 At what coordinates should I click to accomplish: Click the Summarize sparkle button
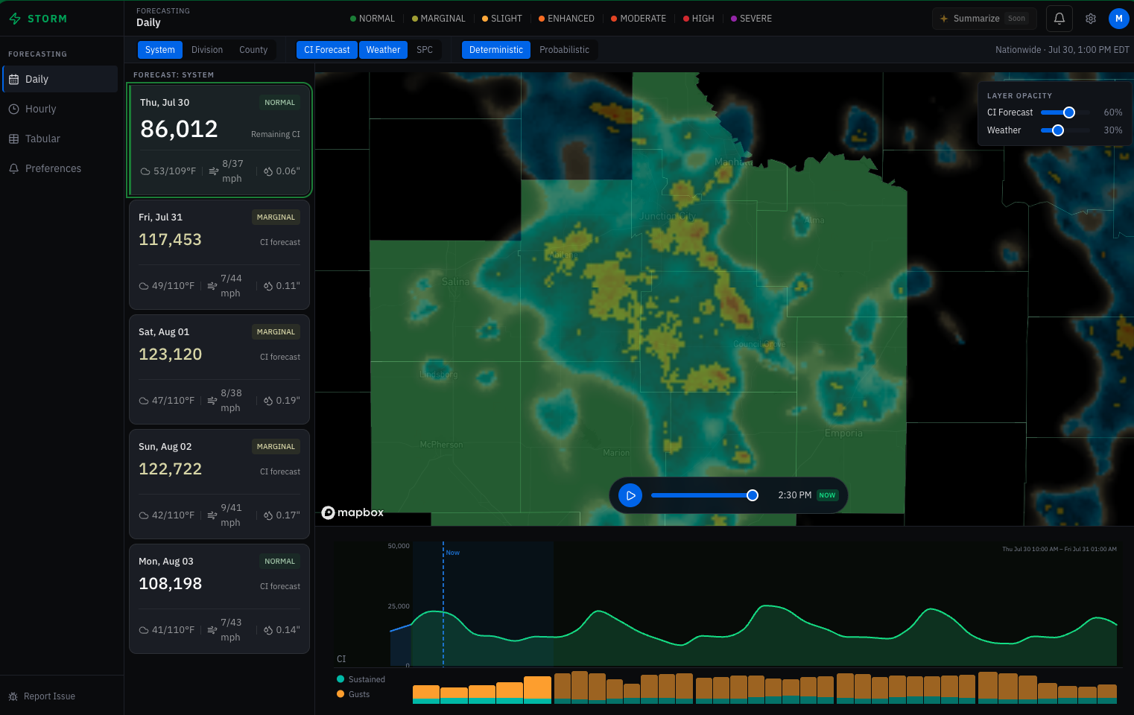(x=984, y=19)
